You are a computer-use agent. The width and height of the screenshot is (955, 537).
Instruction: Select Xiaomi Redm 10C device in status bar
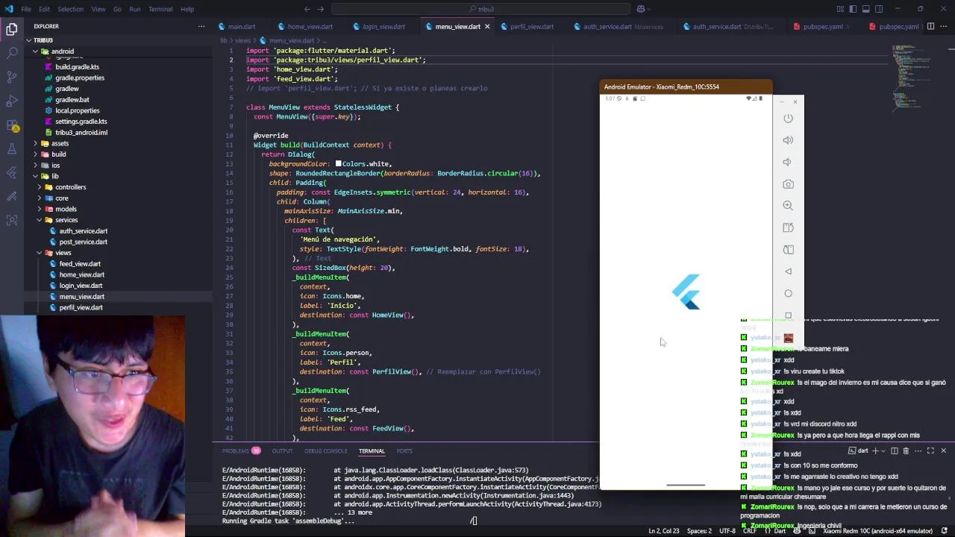(877, 531)
